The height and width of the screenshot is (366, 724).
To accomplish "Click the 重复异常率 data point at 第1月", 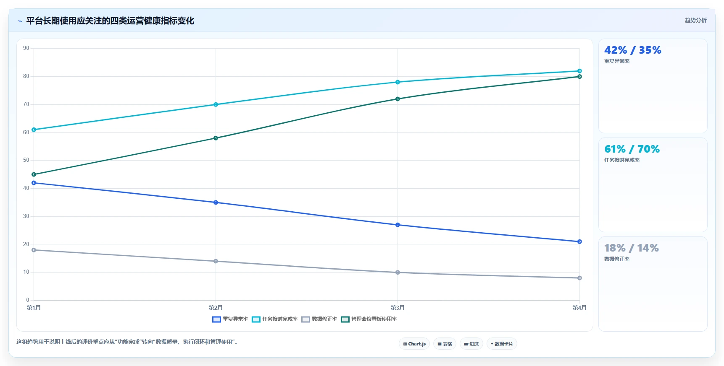I will (34, 183).
